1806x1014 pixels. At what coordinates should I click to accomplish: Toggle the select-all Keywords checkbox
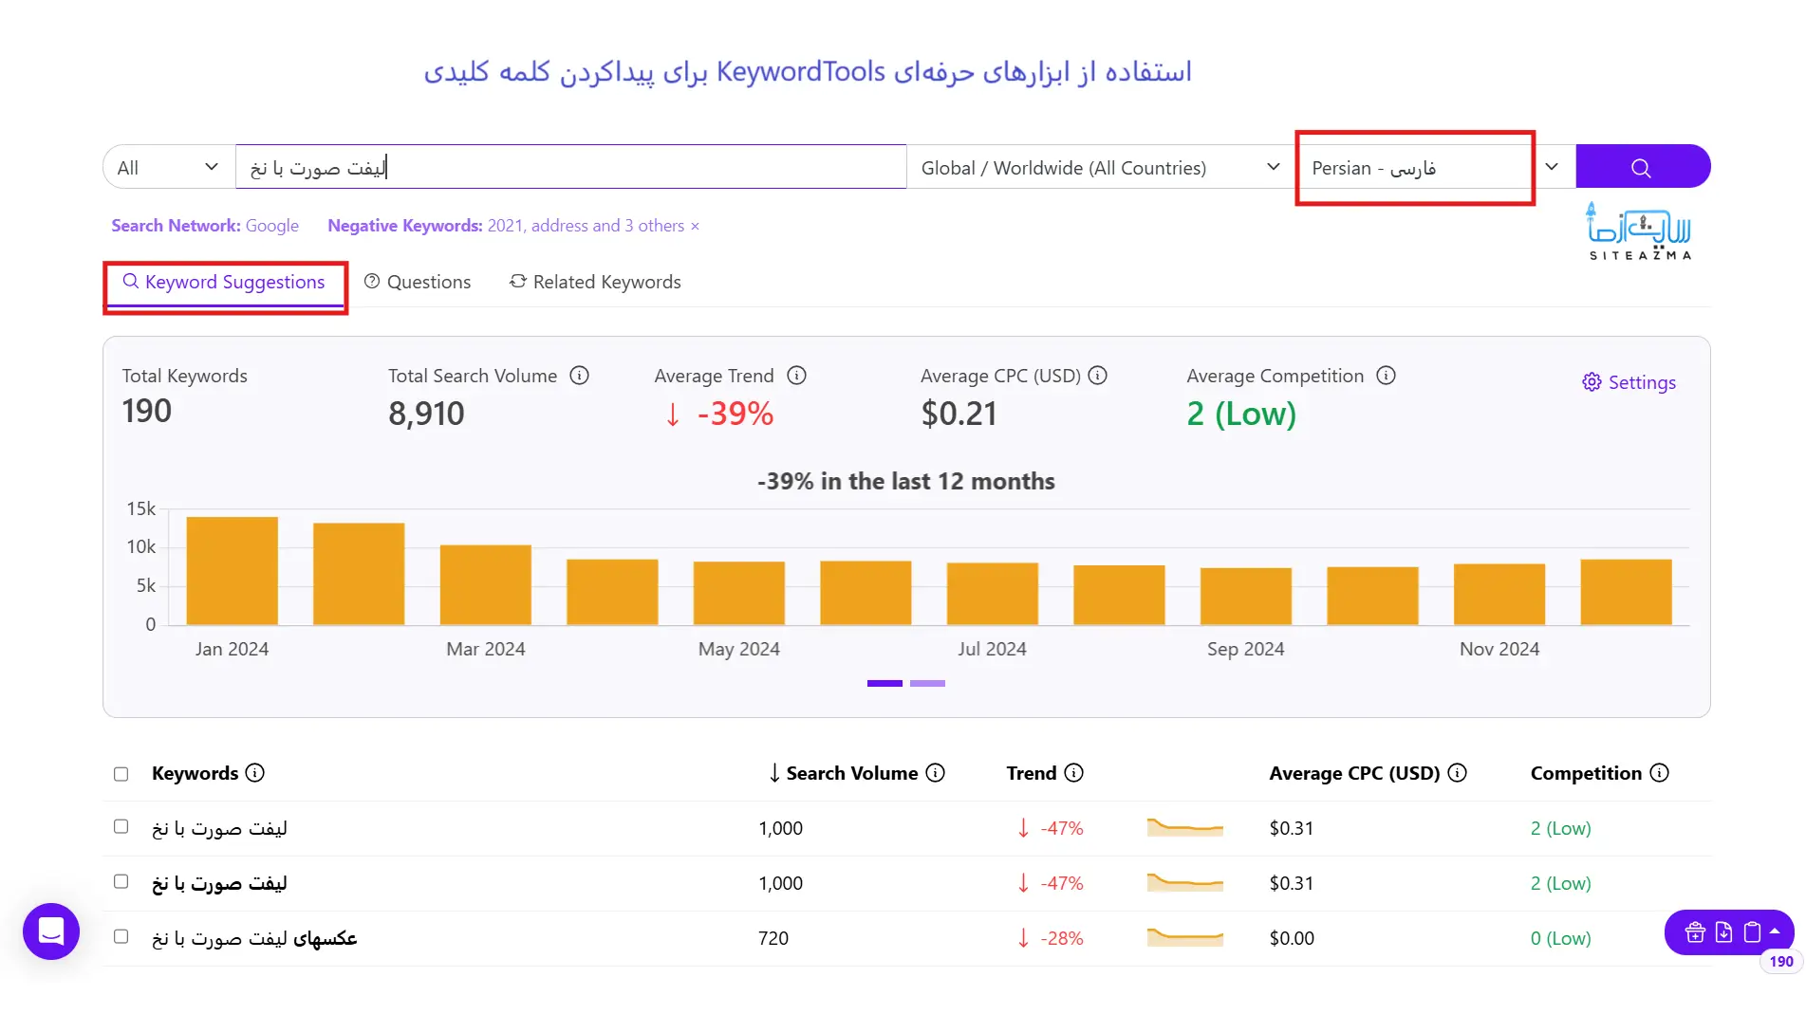click(121, 774)
